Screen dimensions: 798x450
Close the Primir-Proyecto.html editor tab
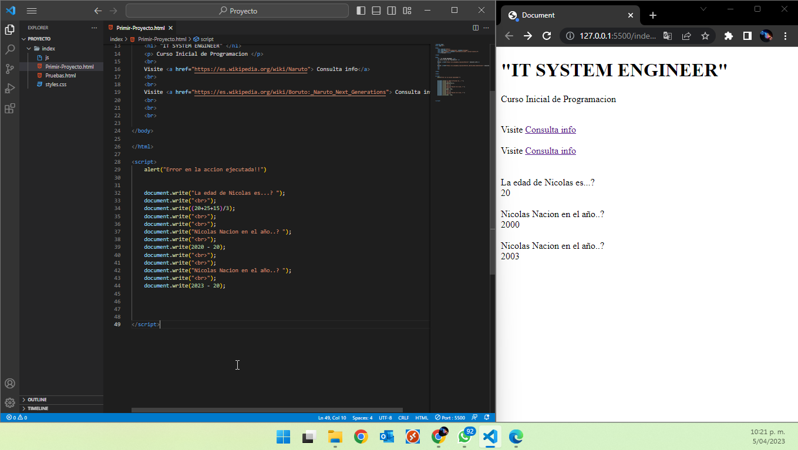[171, 28]
